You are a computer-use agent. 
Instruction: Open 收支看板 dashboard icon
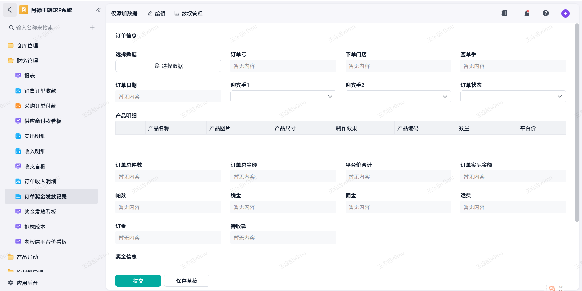18,166
